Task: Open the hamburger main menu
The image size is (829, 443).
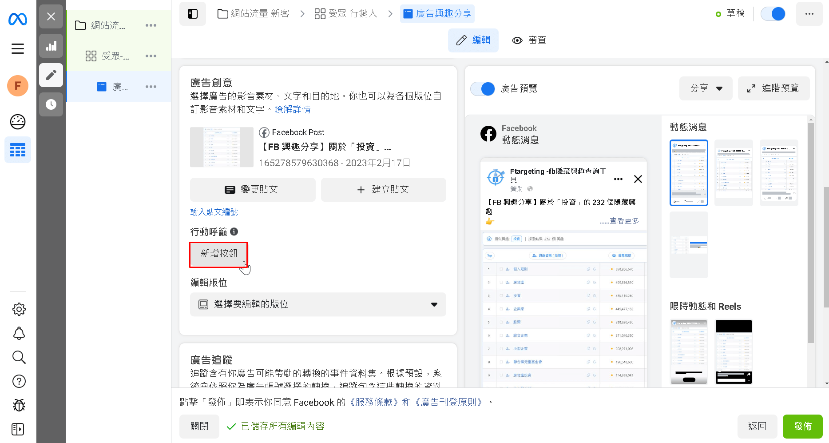Action: pyautogui.click(x=18, y=48)
